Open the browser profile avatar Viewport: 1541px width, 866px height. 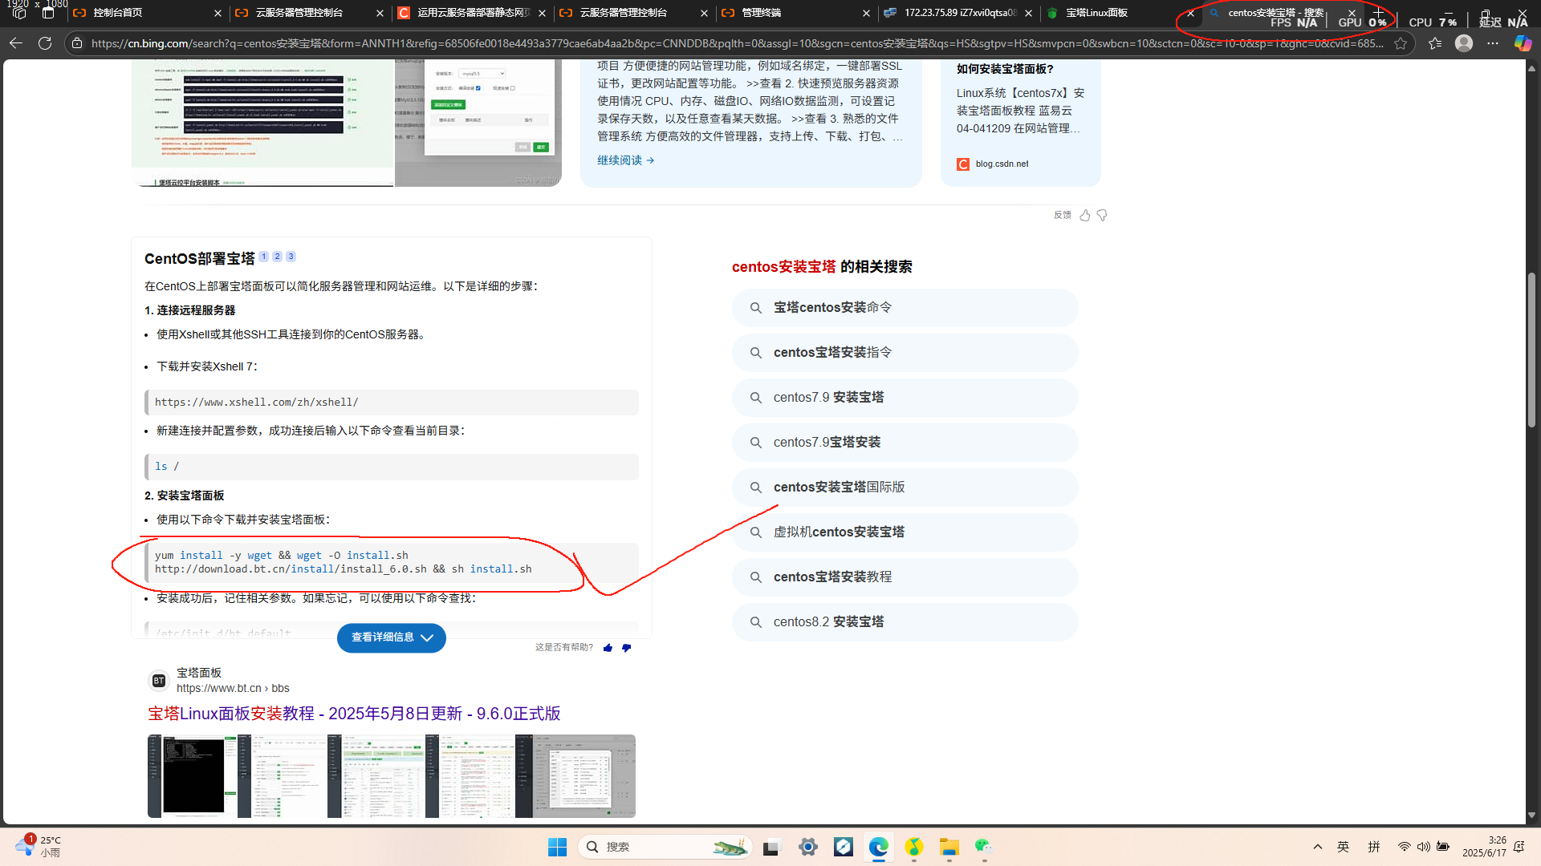click(1464, 43)
